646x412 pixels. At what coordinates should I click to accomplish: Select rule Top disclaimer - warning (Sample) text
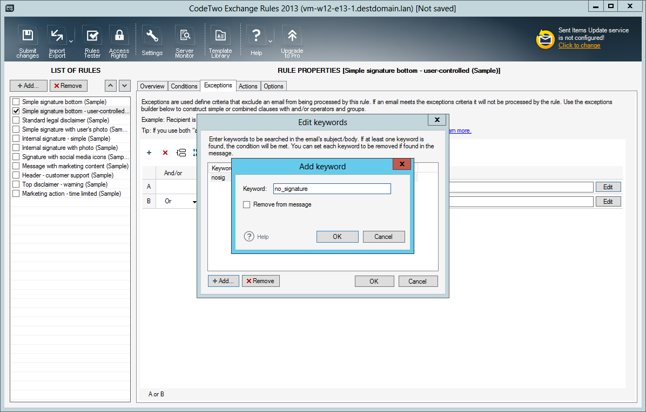tap(65, 184)
